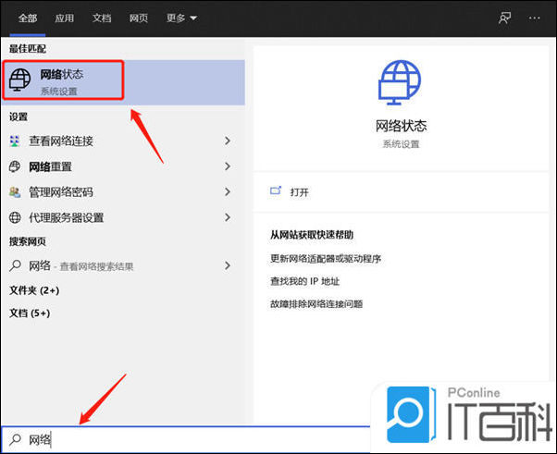This screenshot has width=557, height=454.
Task: Click the 打开 button in preview pane
Action: [x=401, y=192]
